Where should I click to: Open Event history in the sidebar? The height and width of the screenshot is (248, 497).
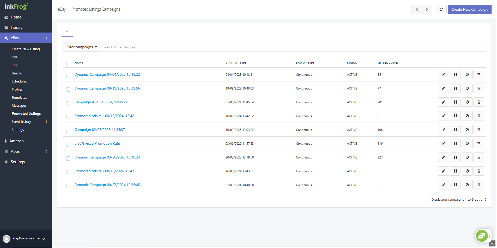pyautogui.click(x=21, y=122)
